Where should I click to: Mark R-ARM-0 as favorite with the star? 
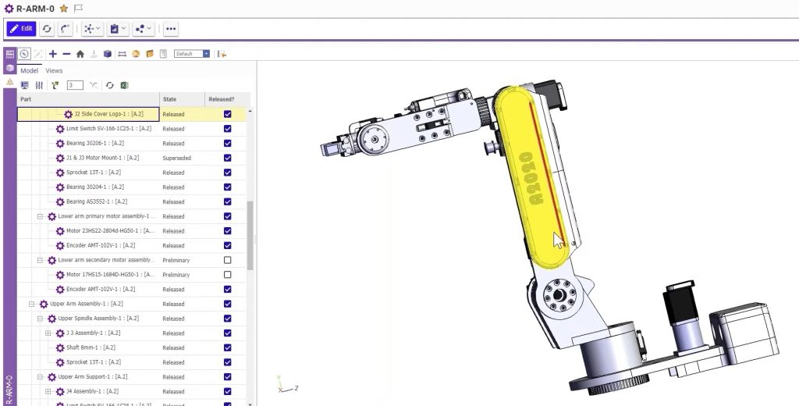(x=64, y=8)
